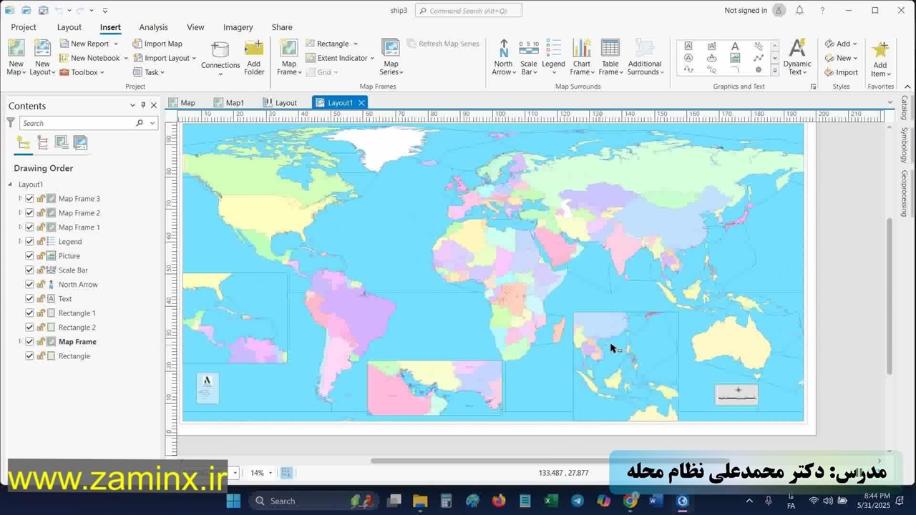916x515 pixels.
Task: Open the Extent Indicator dropdown
Action: tap(373, 58)
